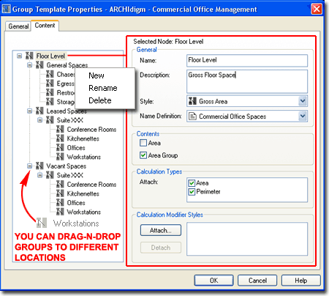Enable the Area contents checkbox
This screenshot has height=296, width=329.
pyautogui.click(x=143, y=143)
